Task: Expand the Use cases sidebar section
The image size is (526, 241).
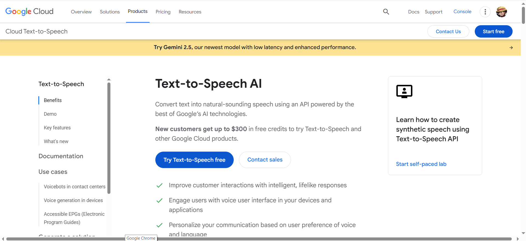Action: 53,172
